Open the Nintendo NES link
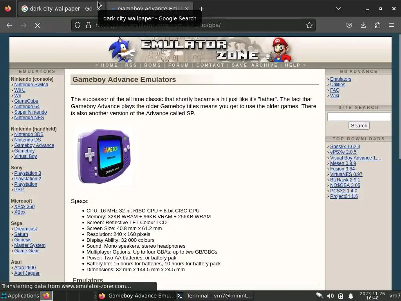 [29, 118]
